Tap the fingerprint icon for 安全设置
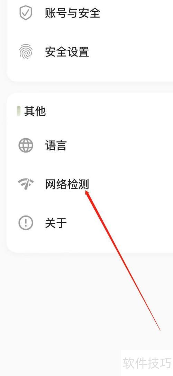Screen dimensions: 173x376 coord(26,51)
